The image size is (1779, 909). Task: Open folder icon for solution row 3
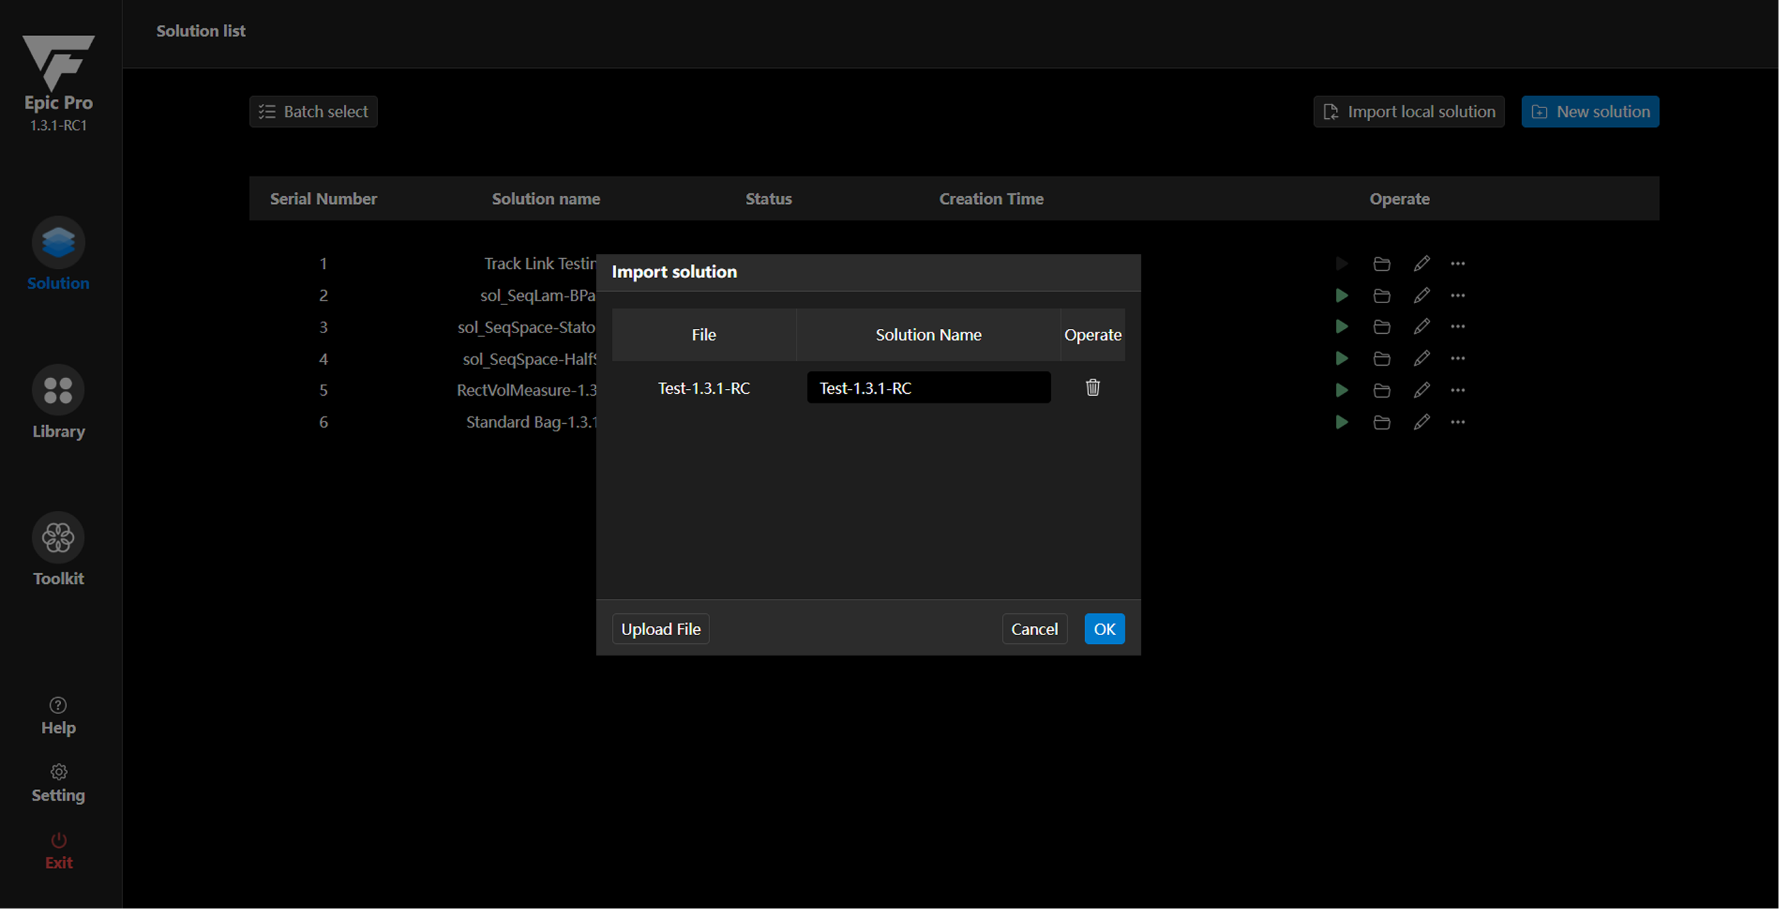pos(1381,327)
